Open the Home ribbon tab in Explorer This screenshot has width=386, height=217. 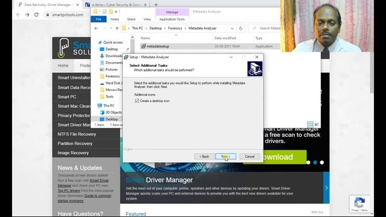(x=115, y=19)
